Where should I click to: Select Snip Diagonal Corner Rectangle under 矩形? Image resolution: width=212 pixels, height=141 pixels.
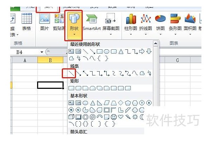click(x=100, y=88)
